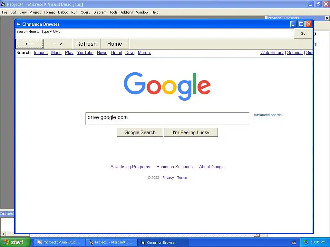Open the Add-Ins menu

tap(127, 12)
